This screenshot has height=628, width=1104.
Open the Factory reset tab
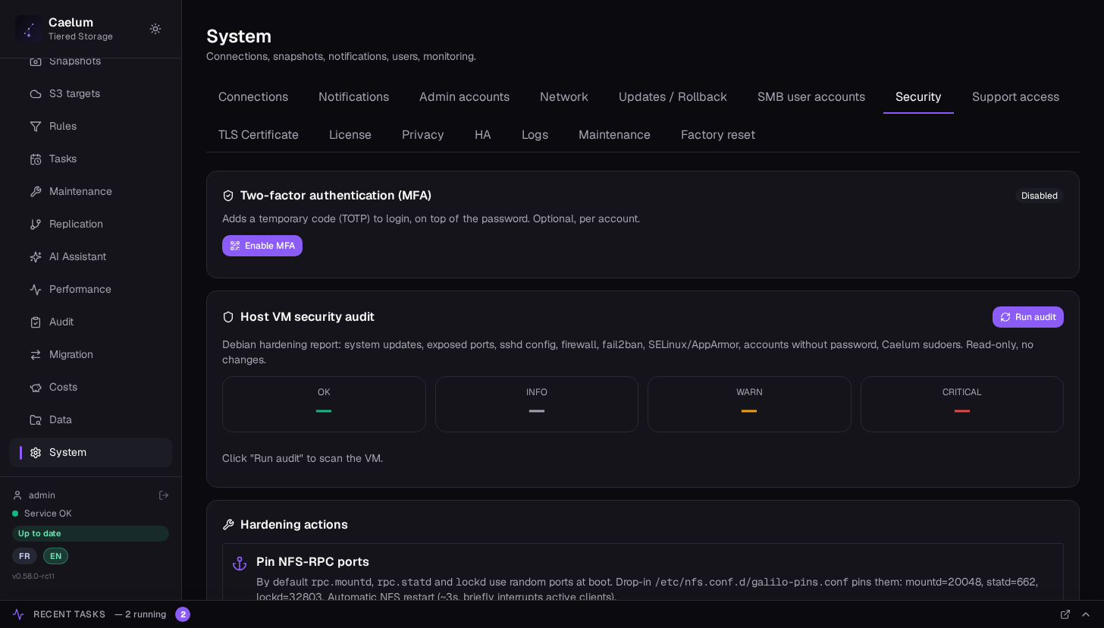coord(718,135)
